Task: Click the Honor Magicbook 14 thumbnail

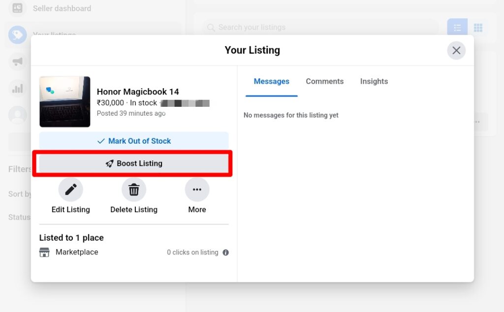Action: click(65, 102)
